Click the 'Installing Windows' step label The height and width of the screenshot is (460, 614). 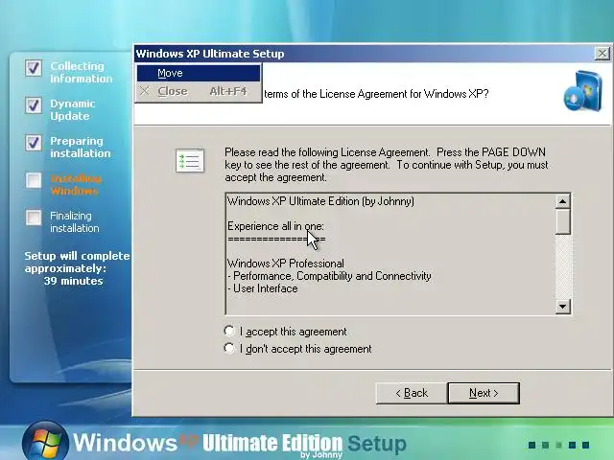(x=76, y=185)
